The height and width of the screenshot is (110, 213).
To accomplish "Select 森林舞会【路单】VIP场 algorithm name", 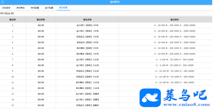I will (87, 48).
